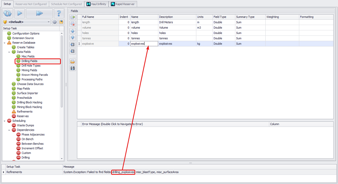The image size is (338, 184).
Task: Click the 'Failed to find fields' exception message
Action: pyautogui.click(x=121, y=172)
